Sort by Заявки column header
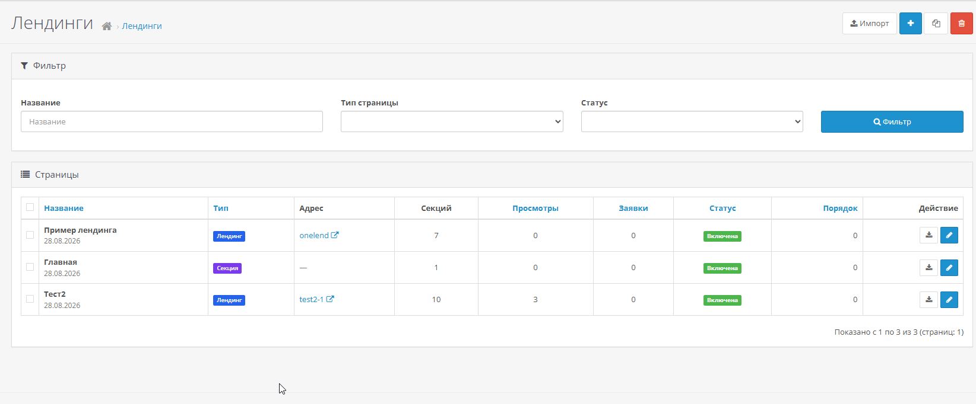This screenshot has width=976, height=404. 633,208
